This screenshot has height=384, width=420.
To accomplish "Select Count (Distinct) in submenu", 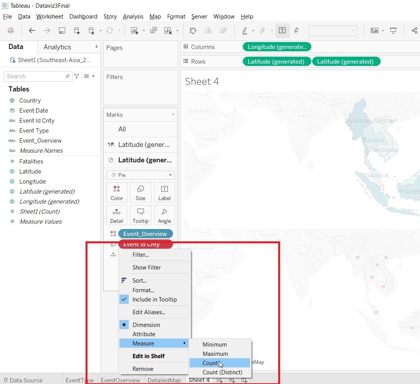I will [x=222, y=372].
